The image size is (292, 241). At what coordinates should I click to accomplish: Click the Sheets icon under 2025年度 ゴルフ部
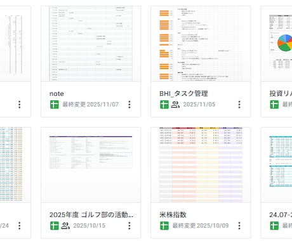pyautogui.click(x=55, y=226)
